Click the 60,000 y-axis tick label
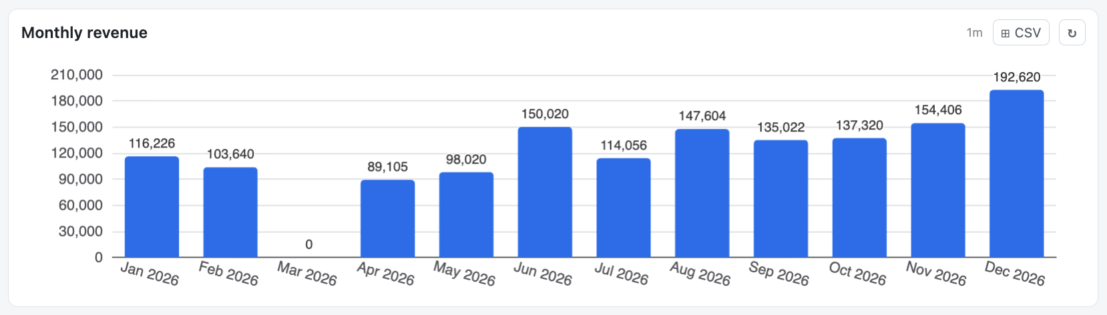 tap(81, 205)
